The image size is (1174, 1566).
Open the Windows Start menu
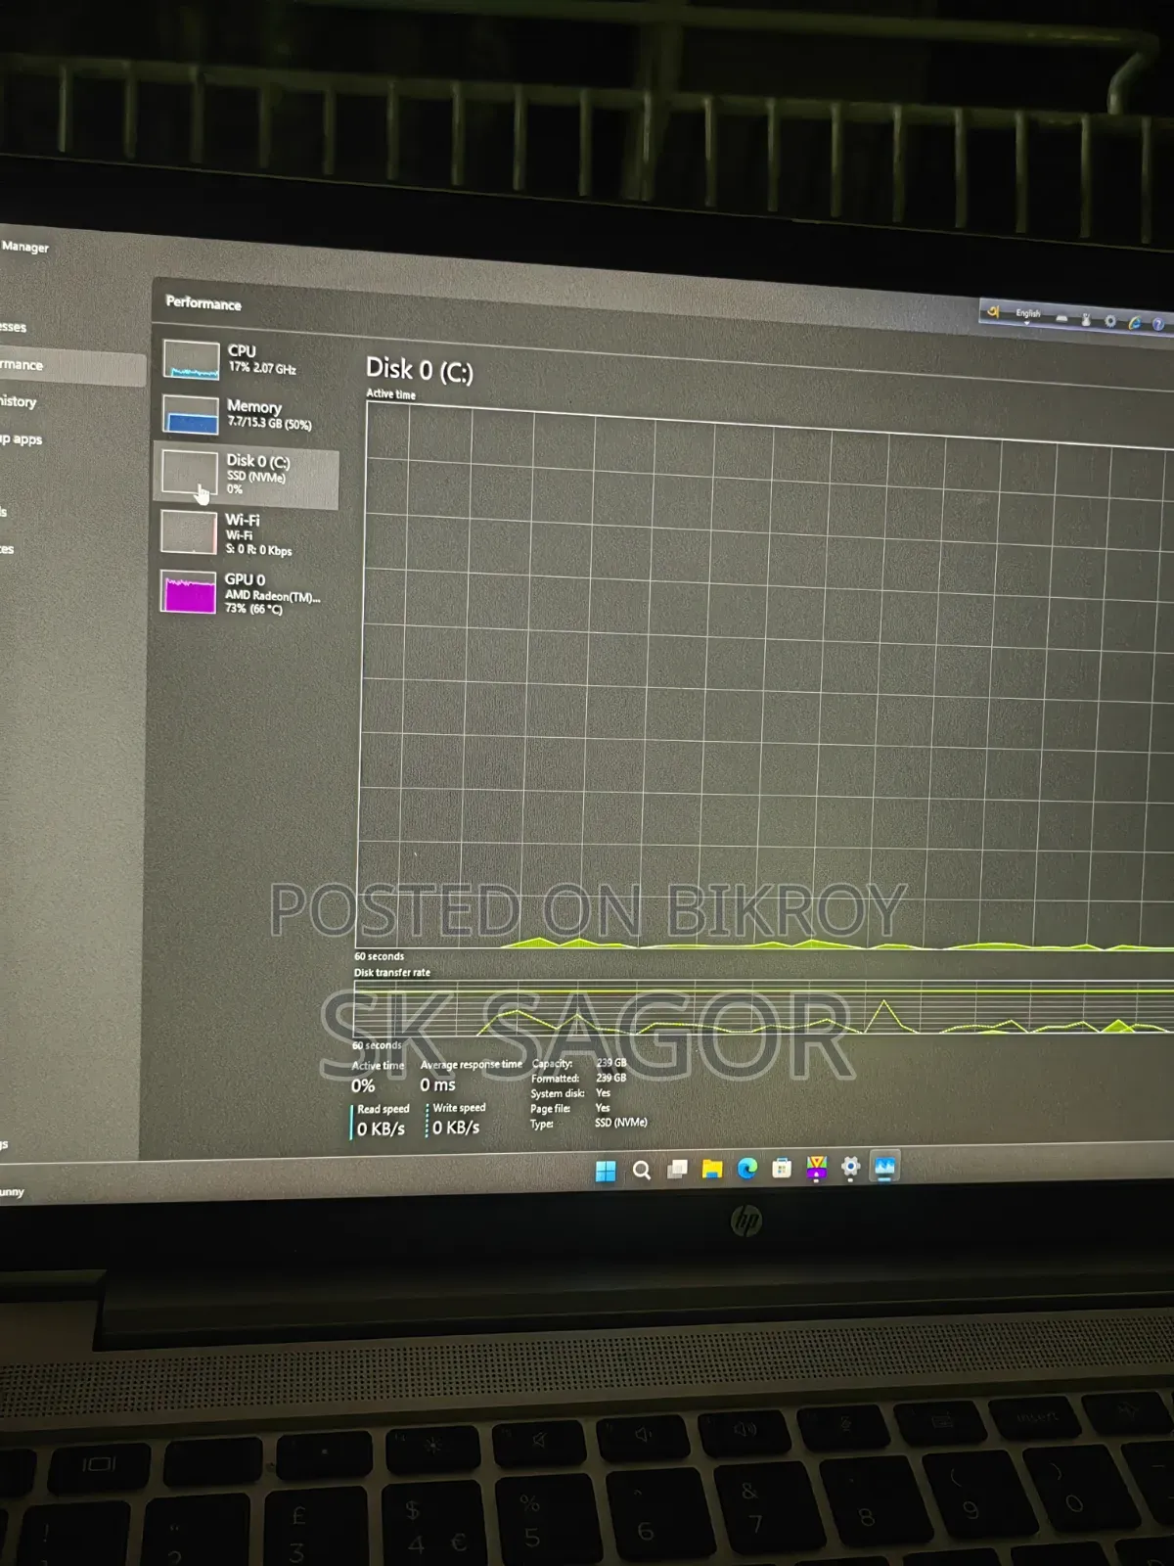tap(606, 1170)
